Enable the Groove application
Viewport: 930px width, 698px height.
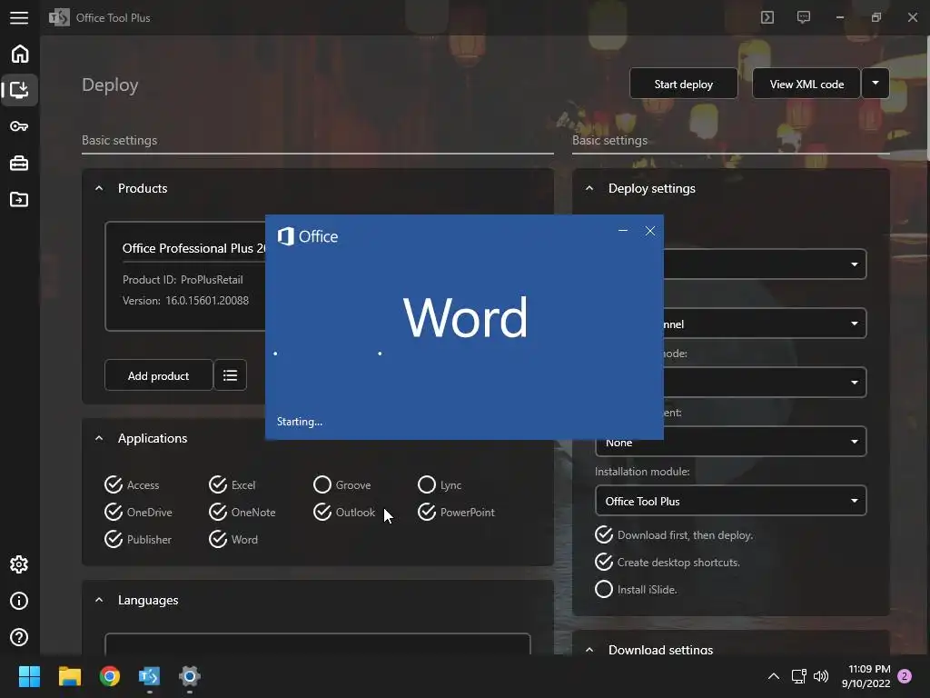342,485
